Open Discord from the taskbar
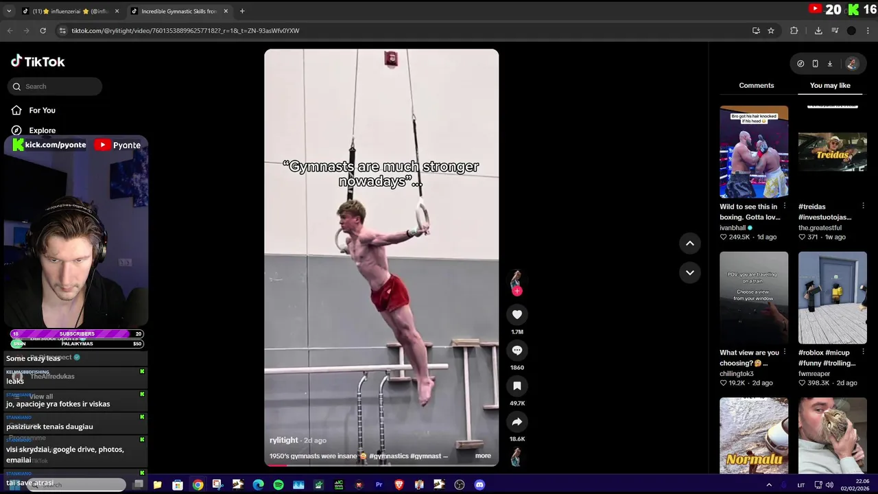Screen dimensions: 878x494 coord(479,484)
